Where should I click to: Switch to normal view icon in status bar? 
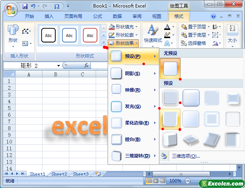click(149, 181)
